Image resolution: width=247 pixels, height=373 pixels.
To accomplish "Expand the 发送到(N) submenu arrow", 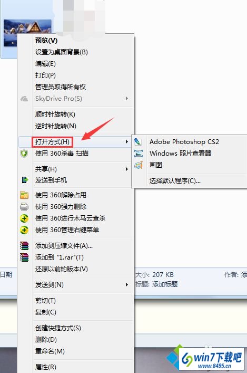I will pyautogui.click(x=127, y=284).
